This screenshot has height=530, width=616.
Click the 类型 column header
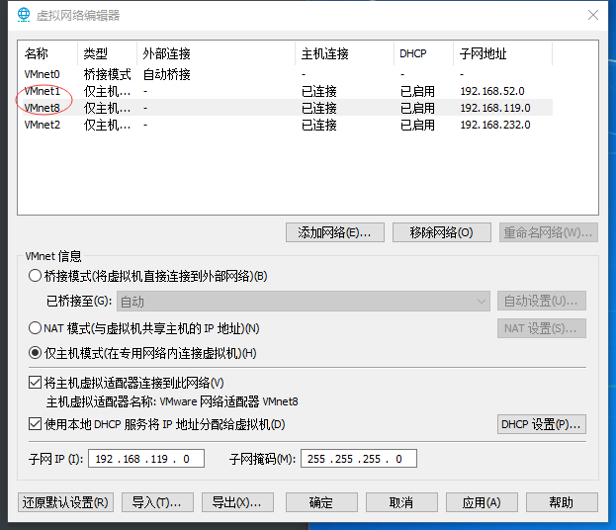(107, 53)
